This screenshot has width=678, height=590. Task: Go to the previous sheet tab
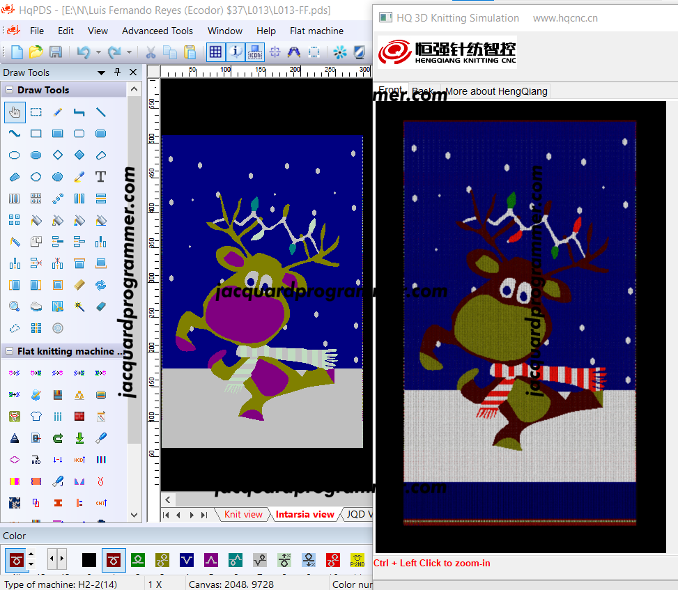tap(178, 515)
